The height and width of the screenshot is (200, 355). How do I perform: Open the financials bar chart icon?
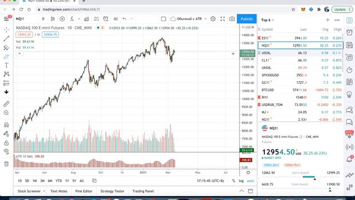[x=87, y=19]
